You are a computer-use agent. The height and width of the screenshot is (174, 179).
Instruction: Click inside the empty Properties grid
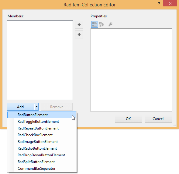click(131, 70)
